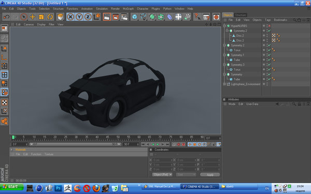311x194 pixels.
Task: Render the active view (clapperboard icon)
Action: coord(107,17)
